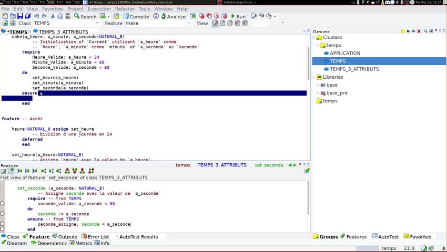Click the new cluster folder icon in Groups
This screenshot has height=252, width=447.
(x=402, y=31)
